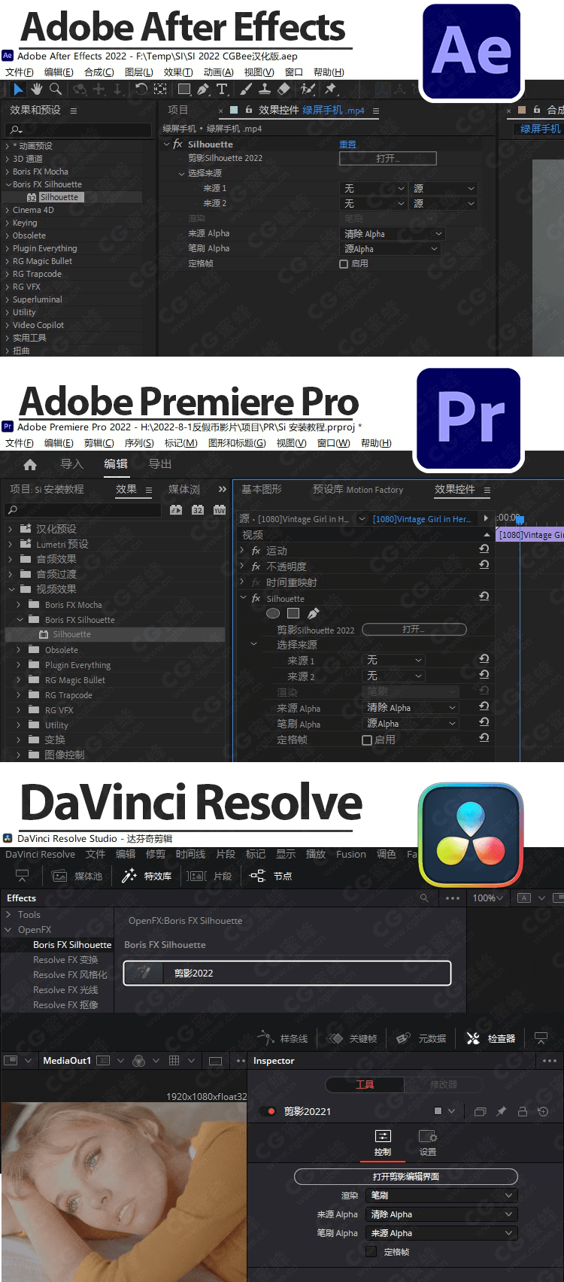The height and width of the screenshot is (1282, 564).
Task: Expand Cinema 4D effects category in After Effects
Action: pyautogui.click(x=8, y=210)
